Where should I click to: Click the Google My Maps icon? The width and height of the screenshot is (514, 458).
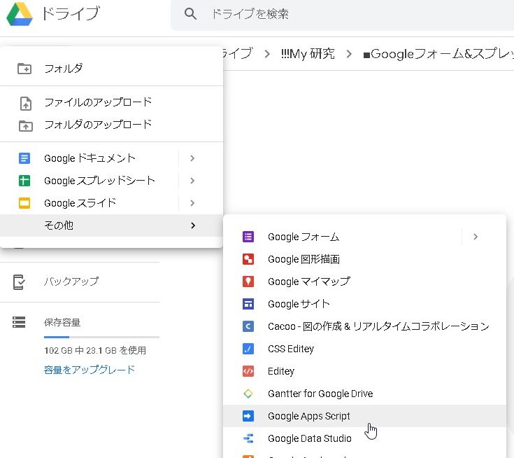coord(248,282)
